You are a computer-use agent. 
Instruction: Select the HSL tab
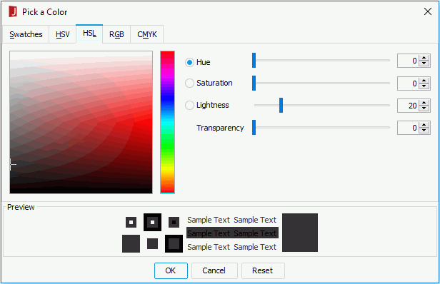click(x=89, y=34)
